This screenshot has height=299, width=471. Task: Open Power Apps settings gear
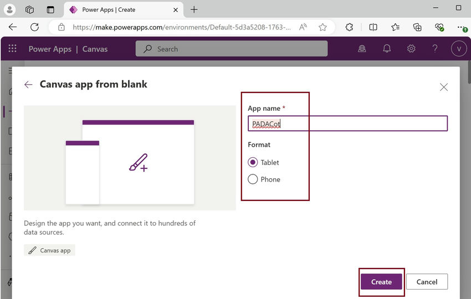(411, 48)
